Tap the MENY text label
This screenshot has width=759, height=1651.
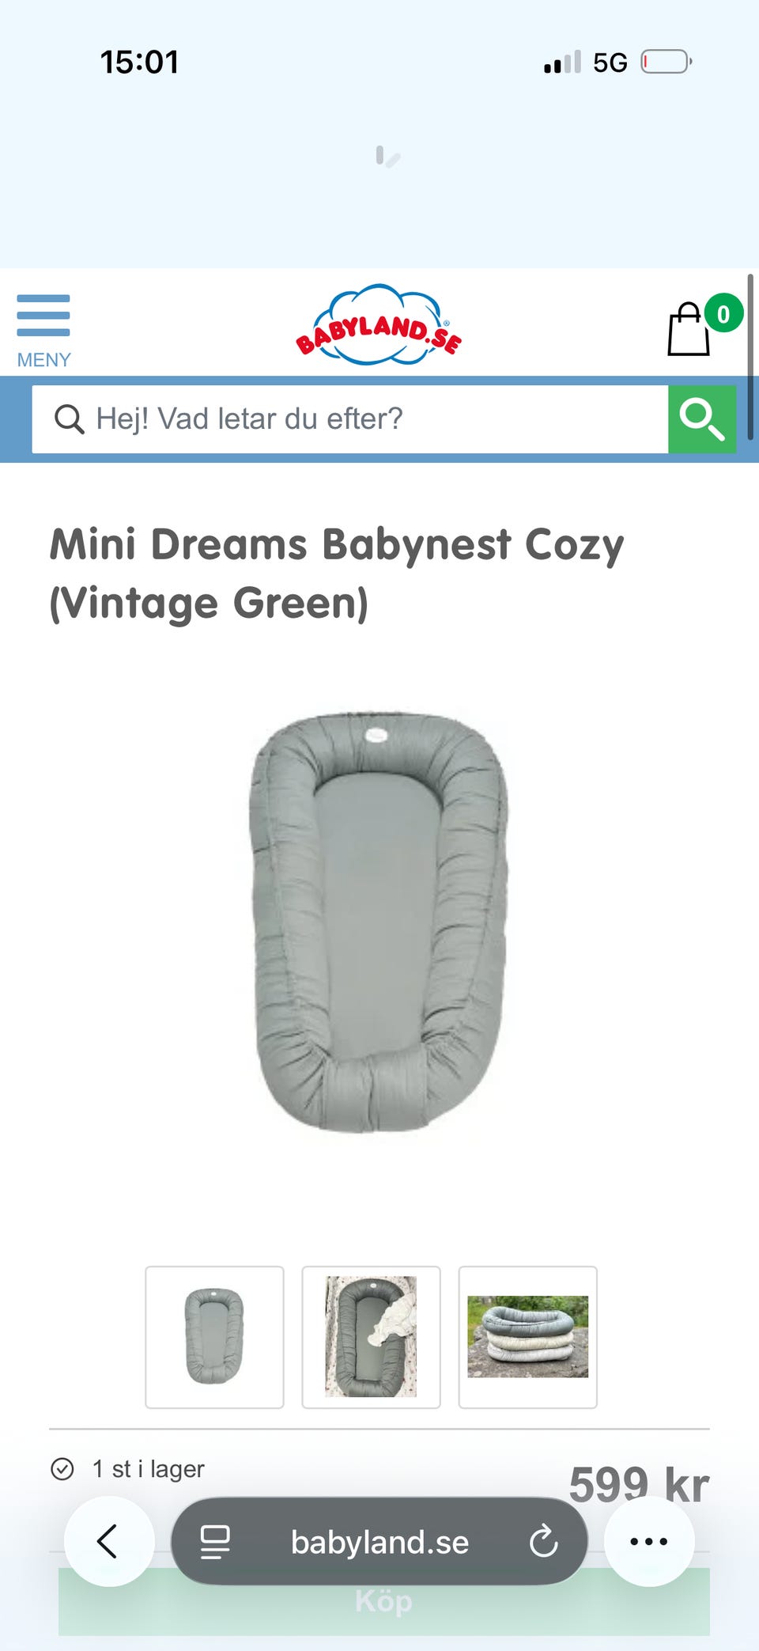[44, 360]
